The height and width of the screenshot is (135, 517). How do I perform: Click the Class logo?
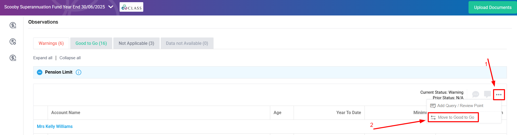coord(131,7)
